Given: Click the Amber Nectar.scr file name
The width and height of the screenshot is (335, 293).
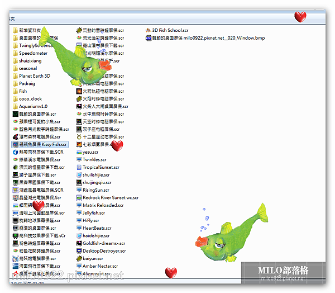Looking at the screenshot, I should pos(100,266).
